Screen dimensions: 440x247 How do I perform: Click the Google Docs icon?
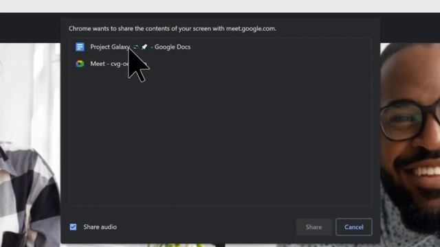[80, 47]
